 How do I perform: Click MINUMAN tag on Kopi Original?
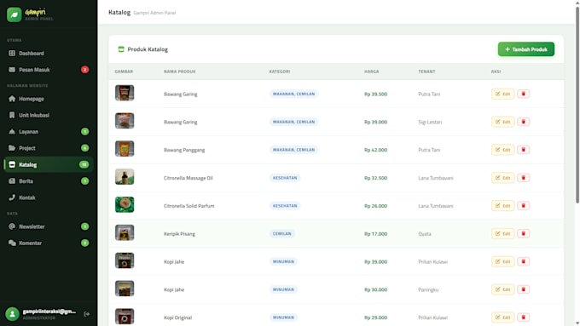283,317
